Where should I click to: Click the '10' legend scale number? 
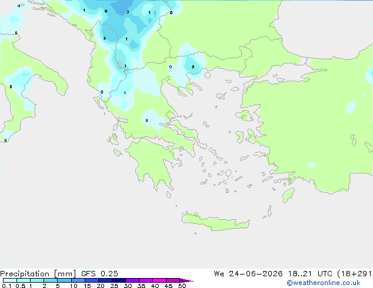(74, 286)
